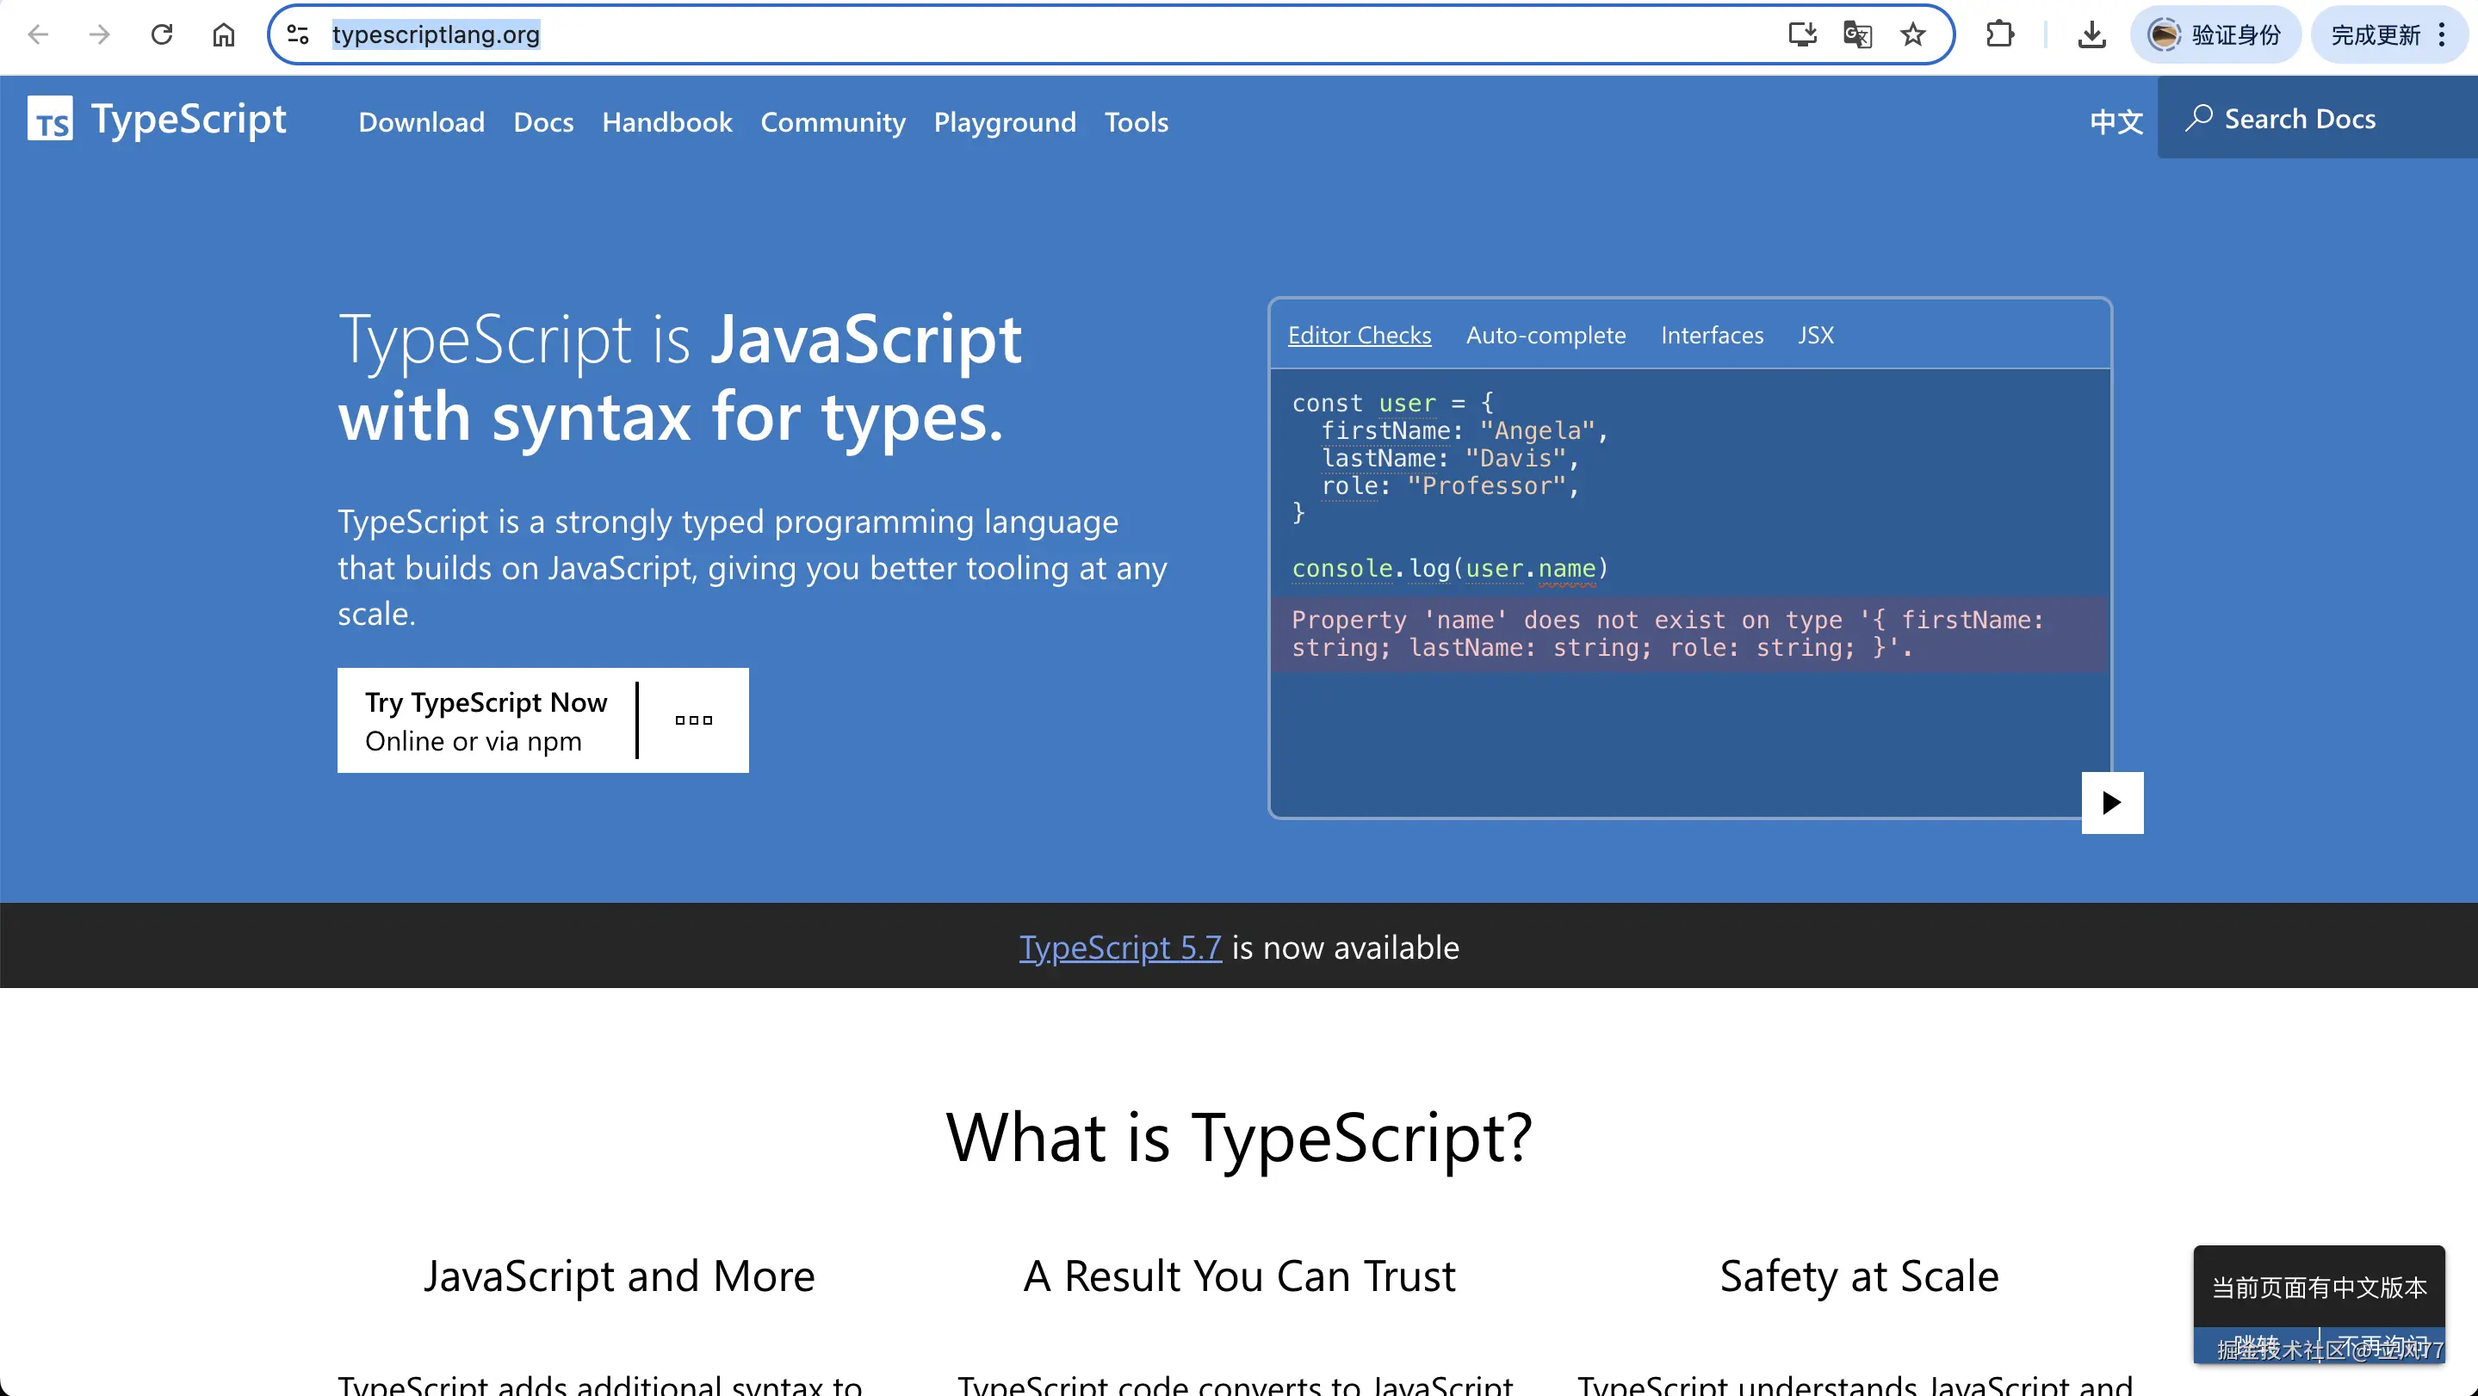Expand the three-dot options beside Try TypeScript Now

[x=694, y=720]
